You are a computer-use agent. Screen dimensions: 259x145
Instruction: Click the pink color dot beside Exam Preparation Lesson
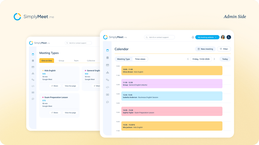tap(43, 97)
